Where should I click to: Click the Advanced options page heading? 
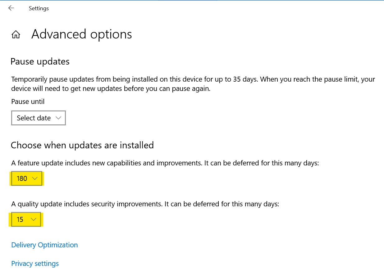click(81, 34)
